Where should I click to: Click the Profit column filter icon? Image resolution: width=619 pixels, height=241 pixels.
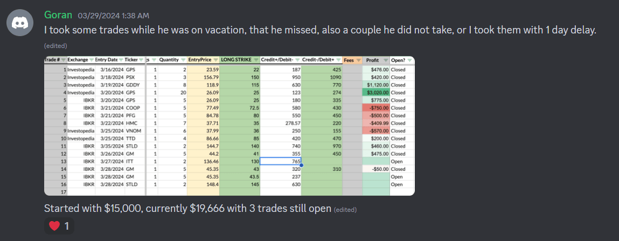click(386, 60)
